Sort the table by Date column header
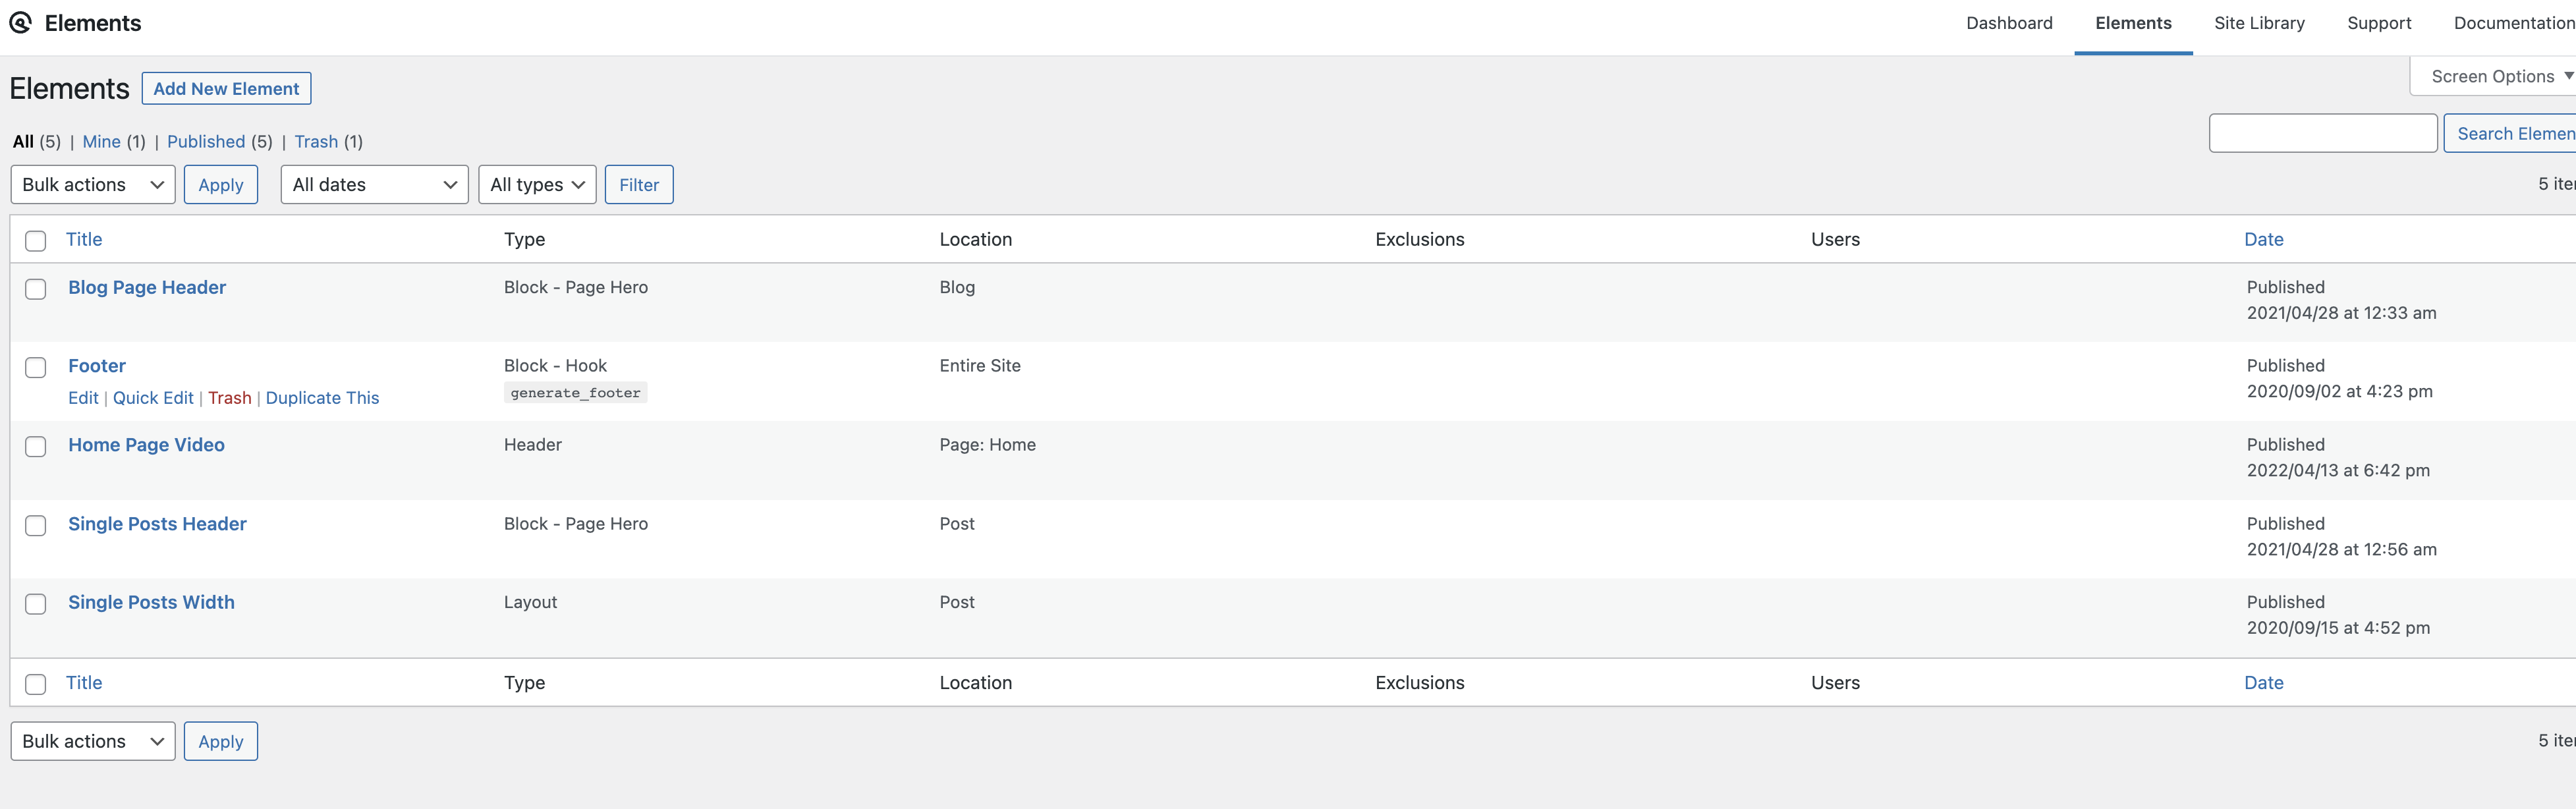2576x809 pixels. (2263, 239)
